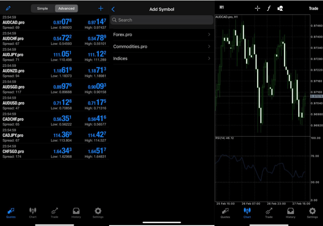Select Chart tab in chart screen bottom bar
323x226 pixels.
pyautogui.click(x=247, y=213)
